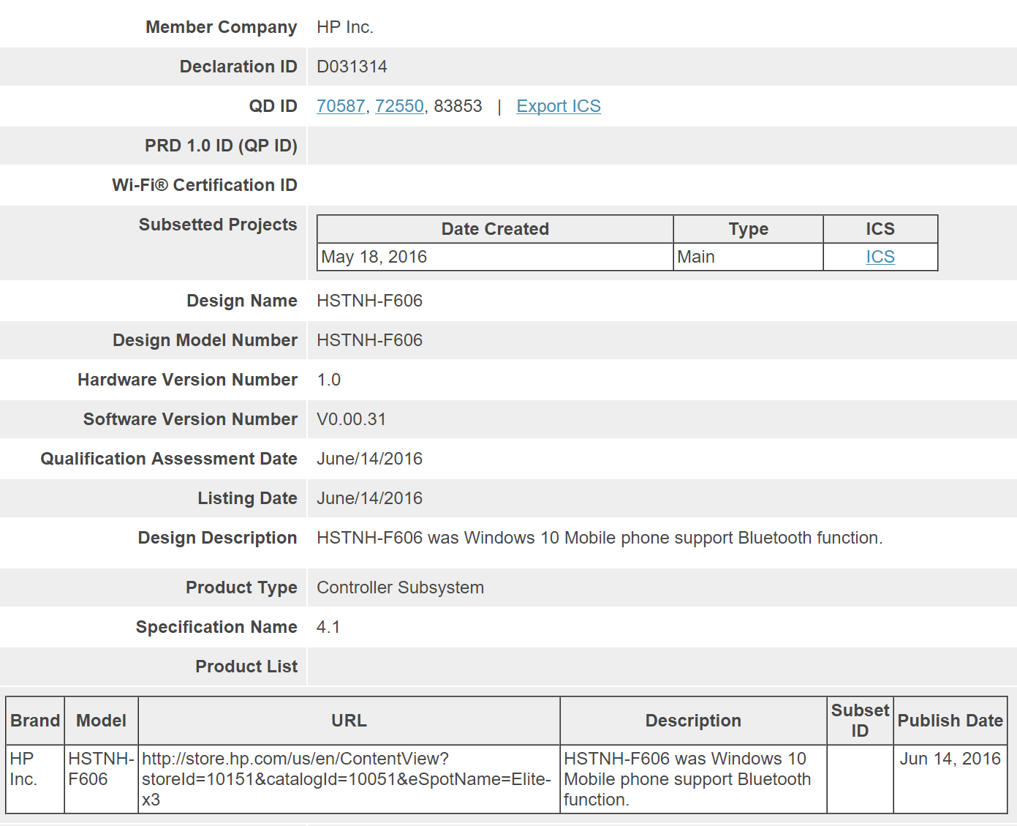Screen dimensions: 1017x826
Task: Select Hardware Version Number value 1.0
Action: pos(329,380)
